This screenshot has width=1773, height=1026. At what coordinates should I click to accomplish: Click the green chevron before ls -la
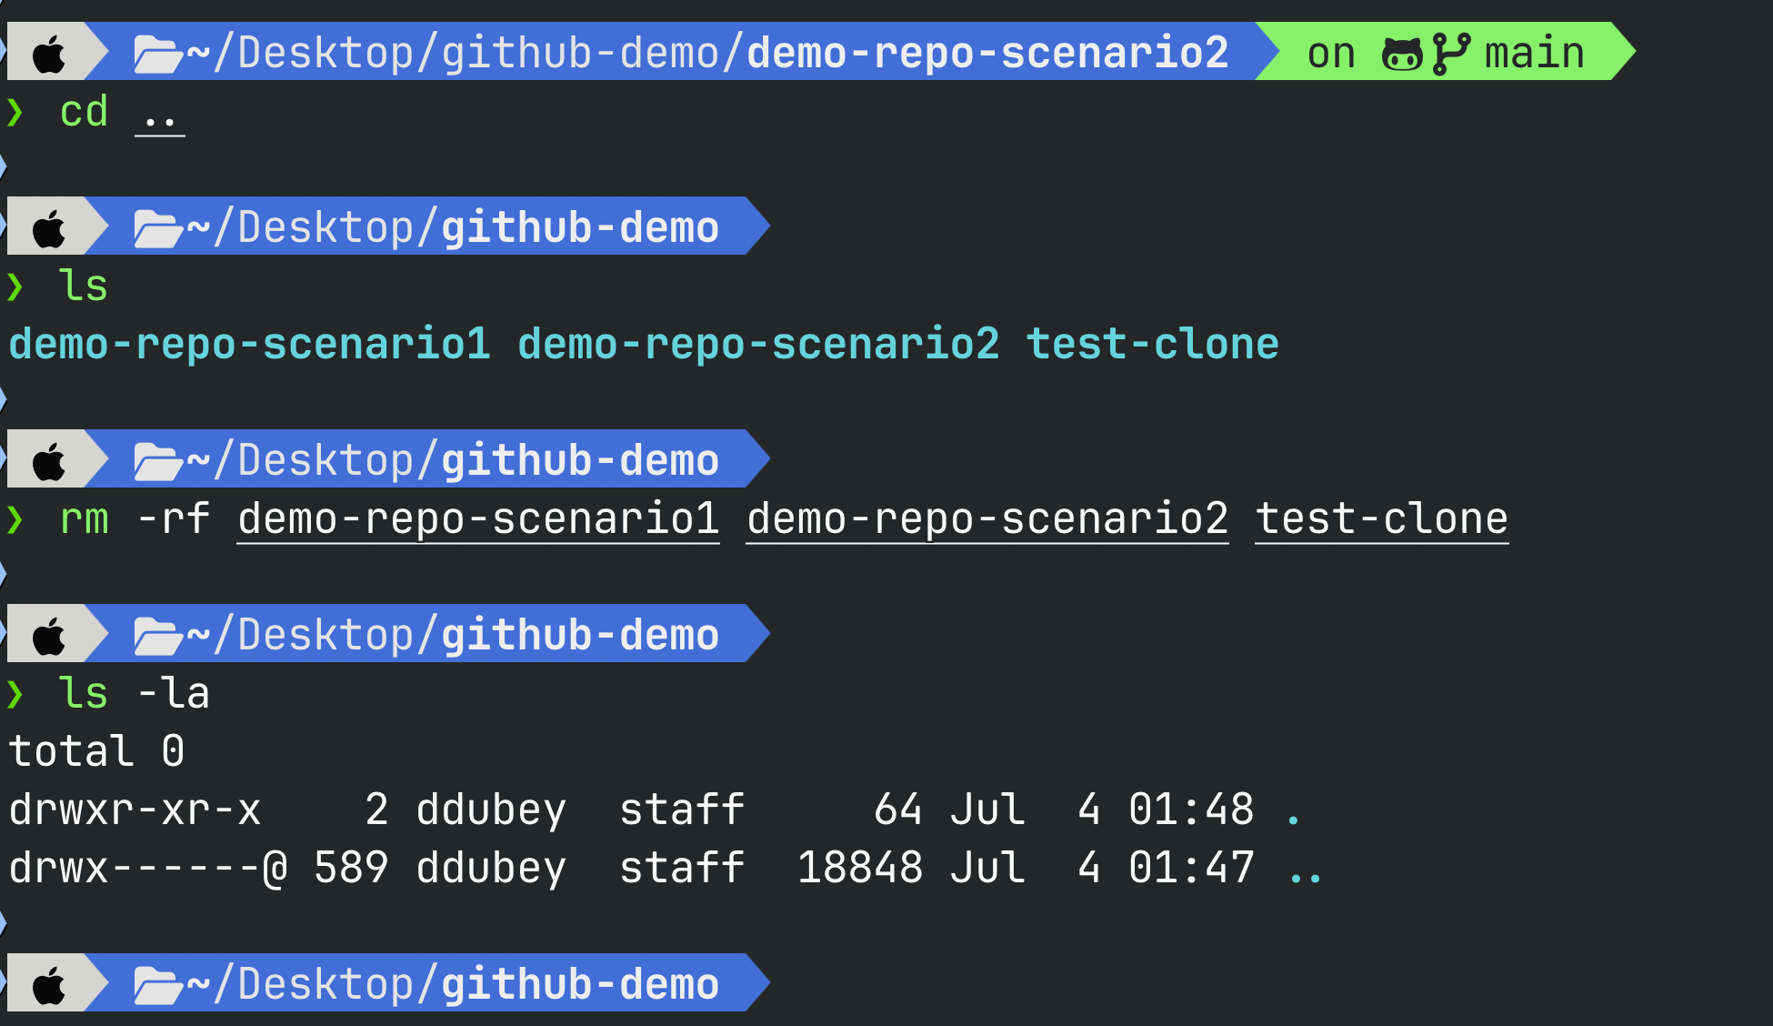click(15, 695)
